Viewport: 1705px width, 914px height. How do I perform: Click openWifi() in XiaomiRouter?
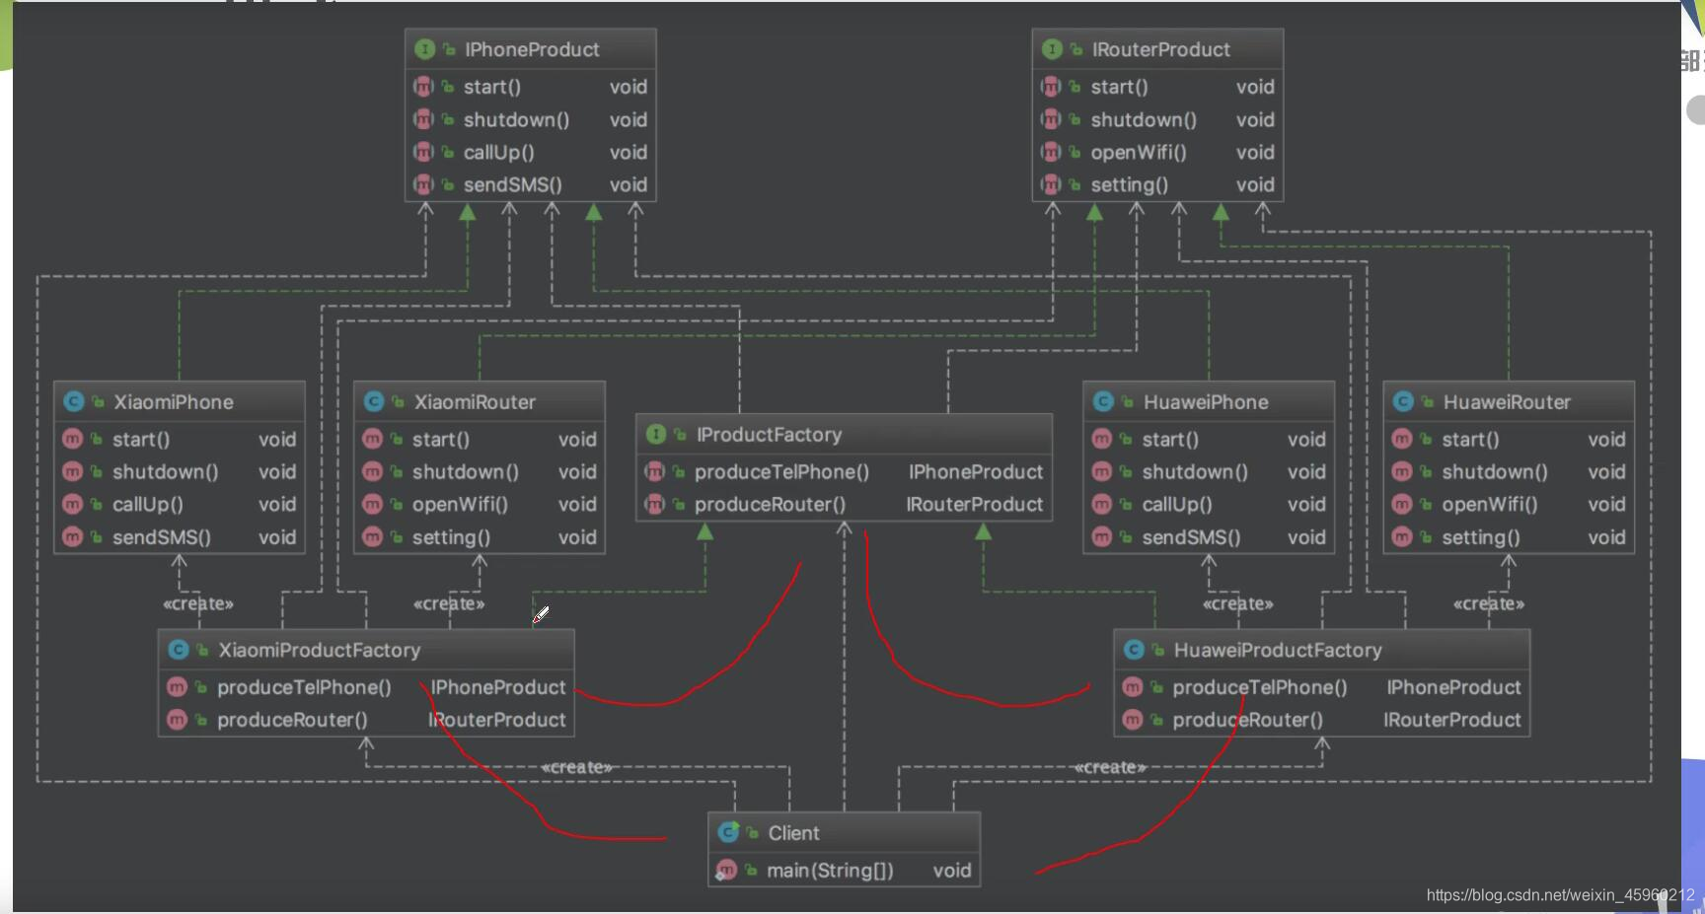coord(460,505)
